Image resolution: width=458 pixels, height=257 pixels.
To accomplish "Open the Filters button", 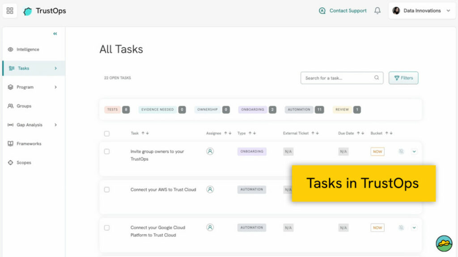I will 403,78.
